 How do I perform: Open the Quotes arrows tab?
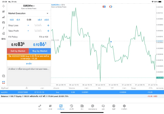(x=40, y=107)
